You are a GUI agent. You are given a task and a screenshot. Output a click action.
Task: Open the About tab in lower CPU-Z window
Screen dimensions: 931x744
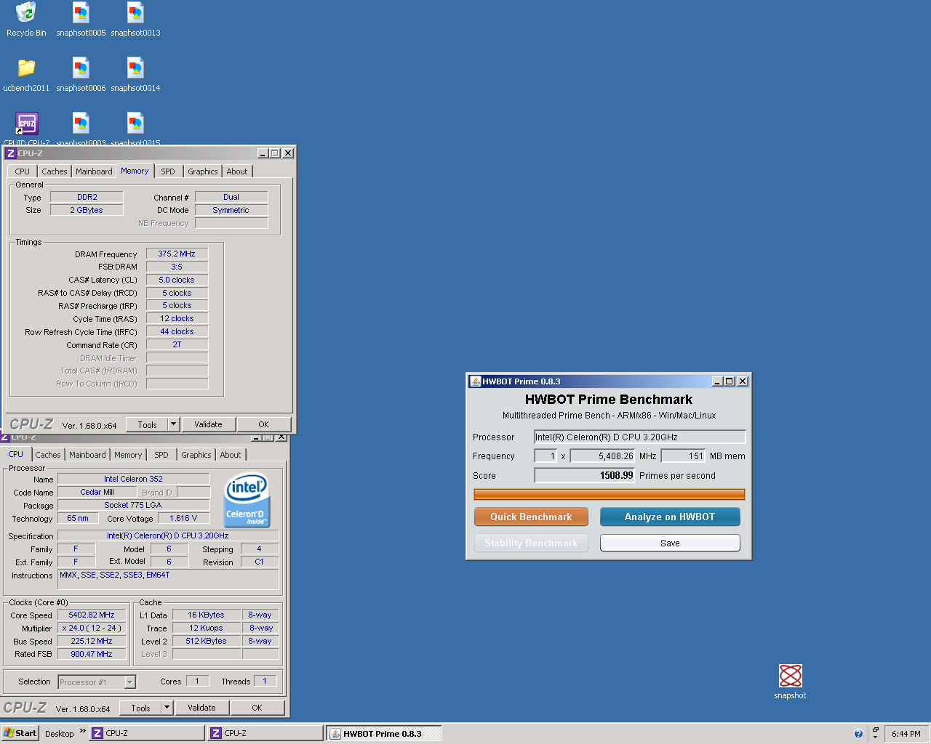(x=231, y=455)
